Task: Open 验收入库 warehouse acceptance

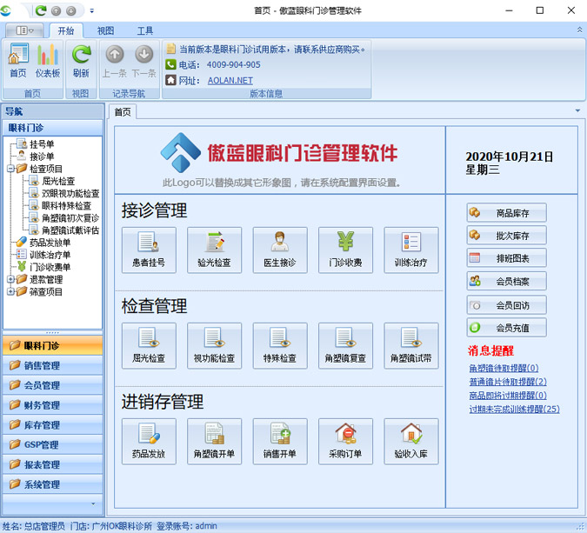Action: coord(410,441)
